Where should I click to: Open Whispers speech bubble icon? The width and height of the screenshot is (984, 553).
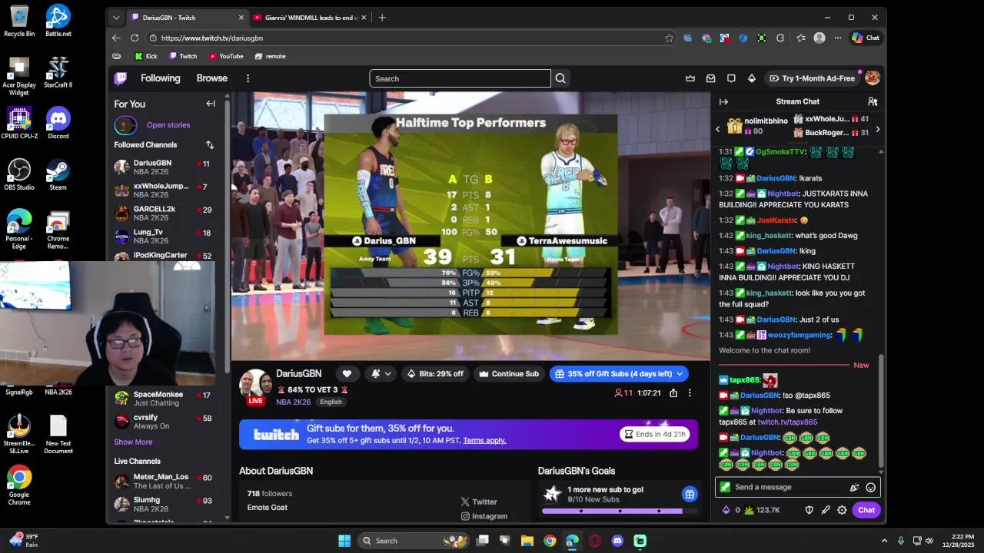click(x=731, y=78)
